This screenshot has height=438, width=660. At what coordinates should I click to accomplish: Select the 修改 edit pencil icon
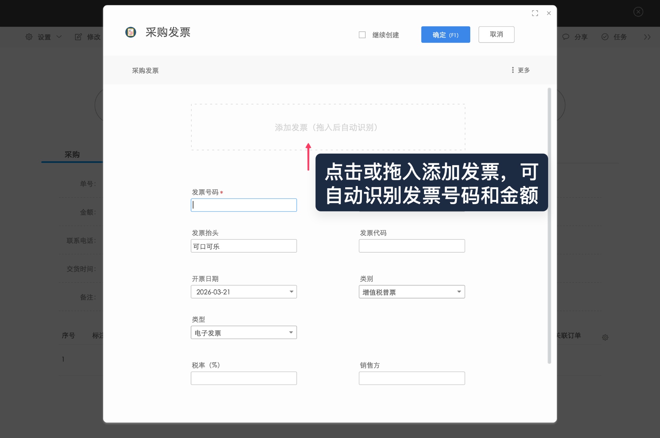point(79,37)
